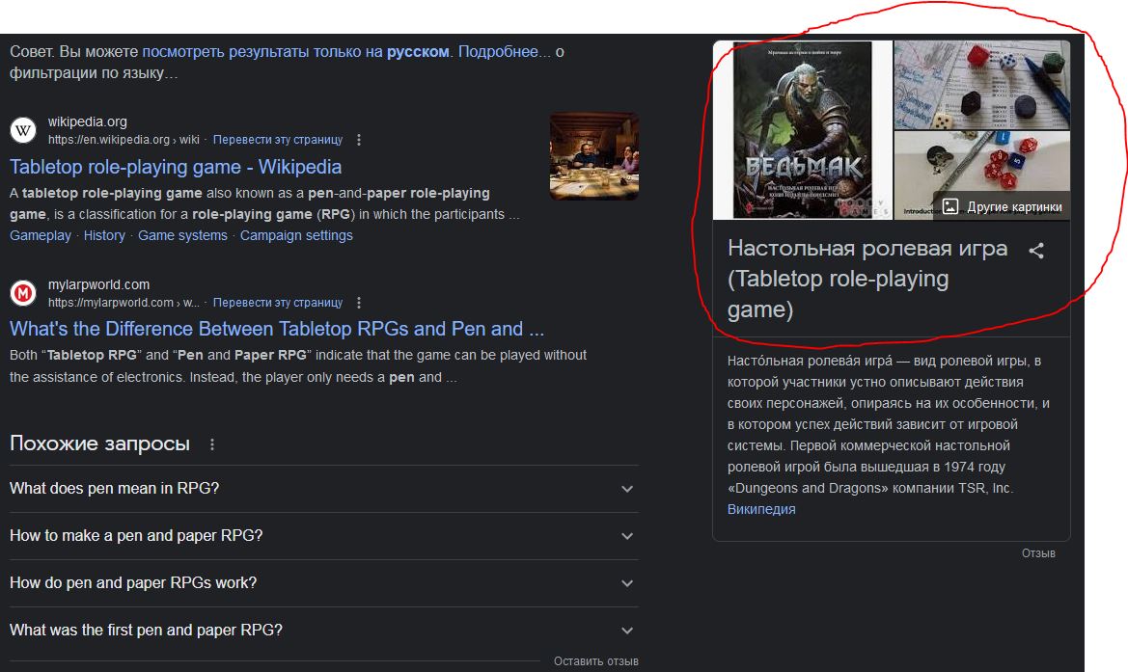Open Википедия source link in knowledge panel
The image size is (1128, 672).
tap(761, 510)
